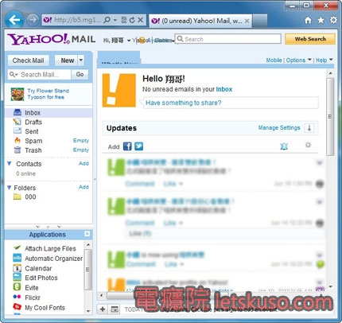The image size is (342, 323).
Task: Open the Updates gear settings icon
Action: coord(308,145)
